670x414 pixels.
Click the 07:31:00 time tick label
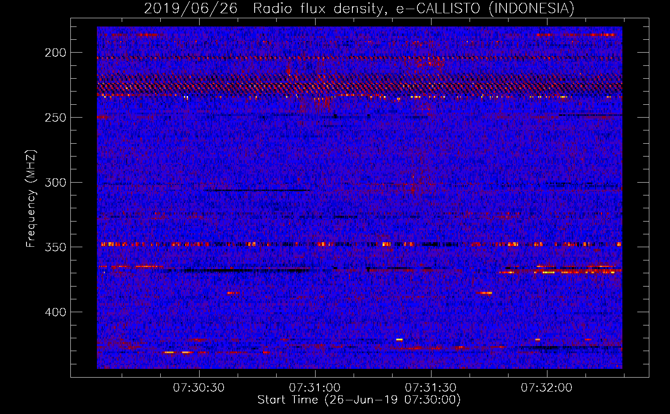point(315,388)
